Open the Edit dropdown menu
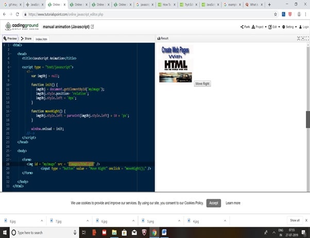Screen dimensions: 310x238 click(x=274, y=27)
